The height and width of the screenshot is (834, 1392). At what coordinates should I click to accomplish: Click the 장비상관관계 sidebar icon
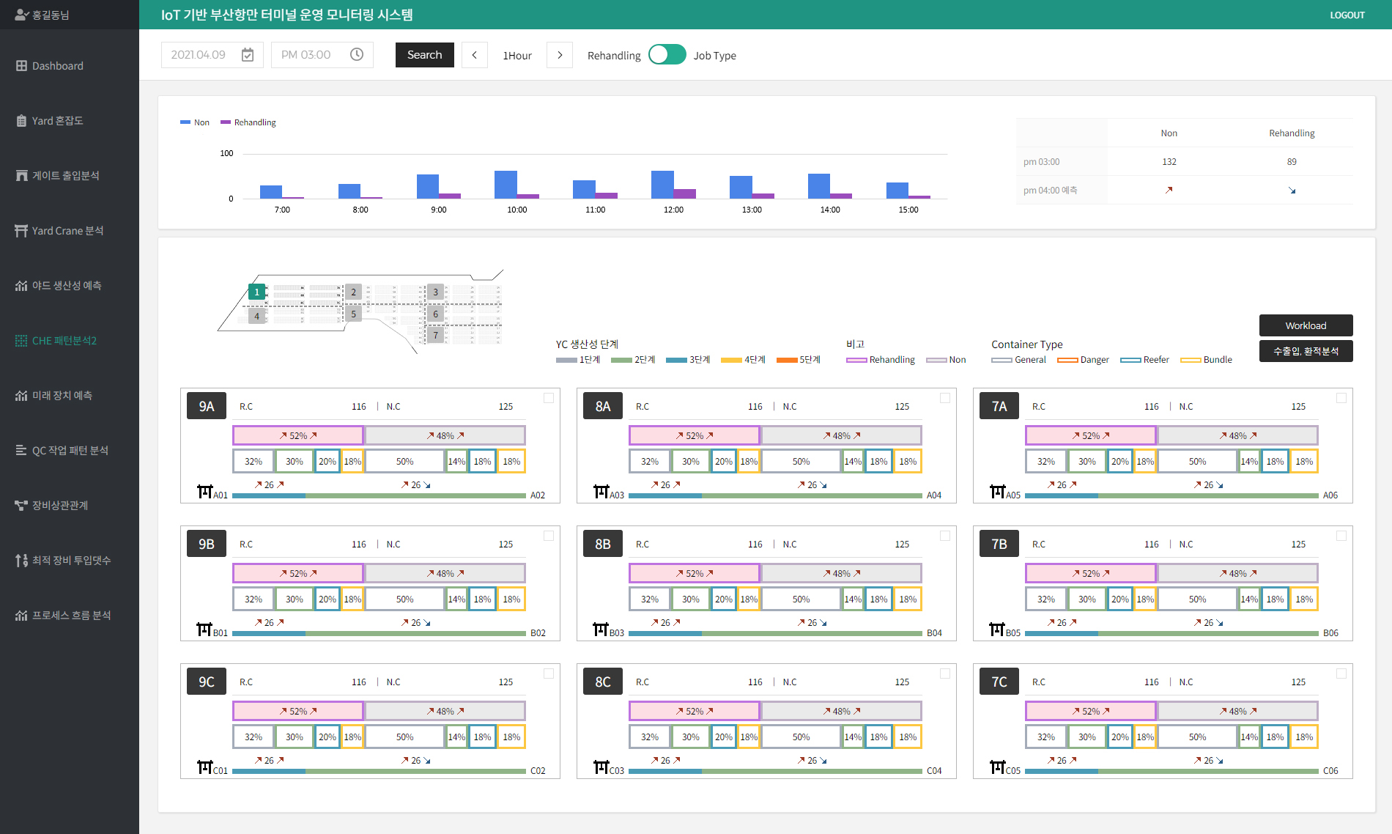[21, 506]
